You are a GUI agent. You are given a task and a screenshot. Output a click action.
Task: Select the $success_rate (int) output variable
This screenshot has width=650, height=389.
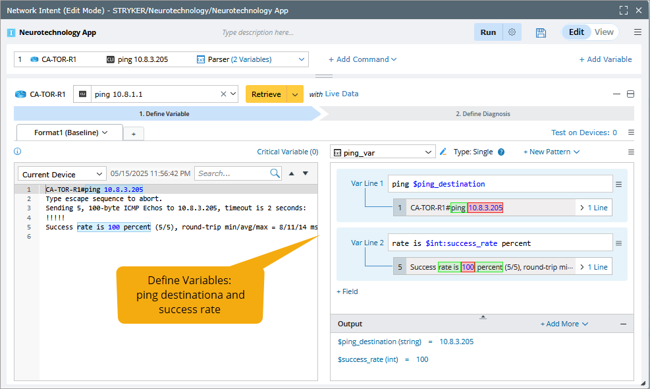[367, 359]
